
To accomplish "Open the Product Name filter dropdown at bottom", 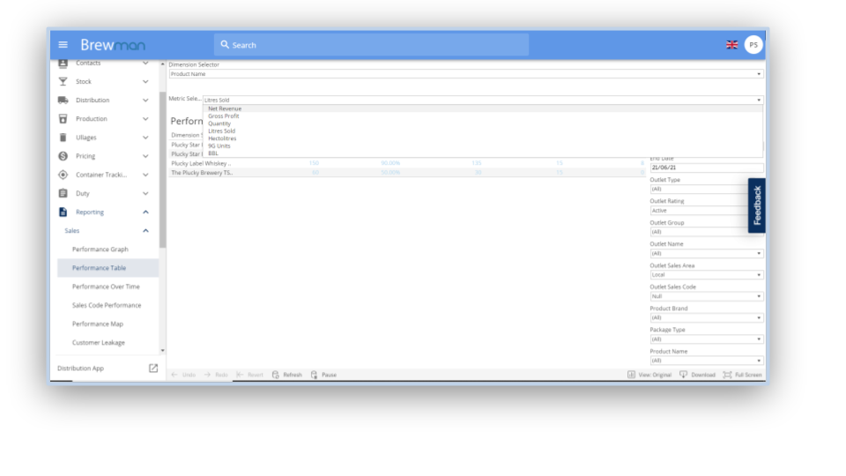I will pyautogui.click(x=706, y=361).
